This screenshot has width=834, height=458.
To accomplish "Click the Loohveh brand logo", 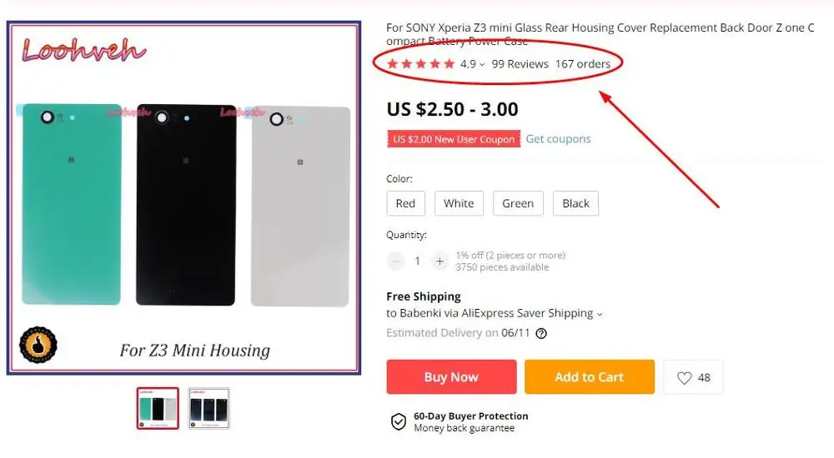I will [83, 51].
